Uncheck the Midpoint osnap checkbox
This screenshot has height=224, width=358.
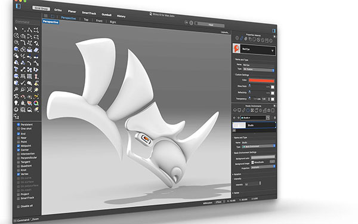tap(18, 146)
